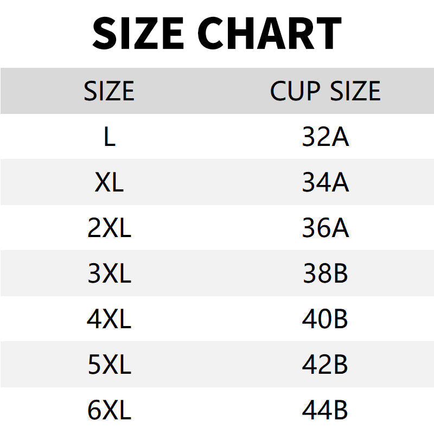Click the word SIZE in the title
The height and width of the screenshot is (434, 434).
click(138, 33)
